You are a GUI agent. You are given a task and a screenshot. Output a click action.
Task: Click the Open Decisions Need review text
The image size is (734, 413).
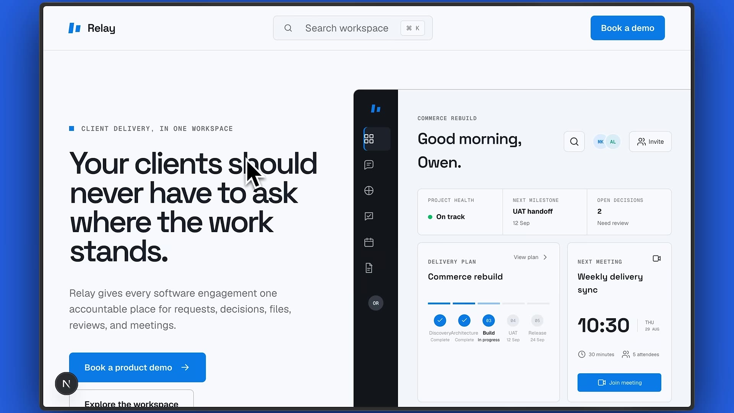[613, 223]
